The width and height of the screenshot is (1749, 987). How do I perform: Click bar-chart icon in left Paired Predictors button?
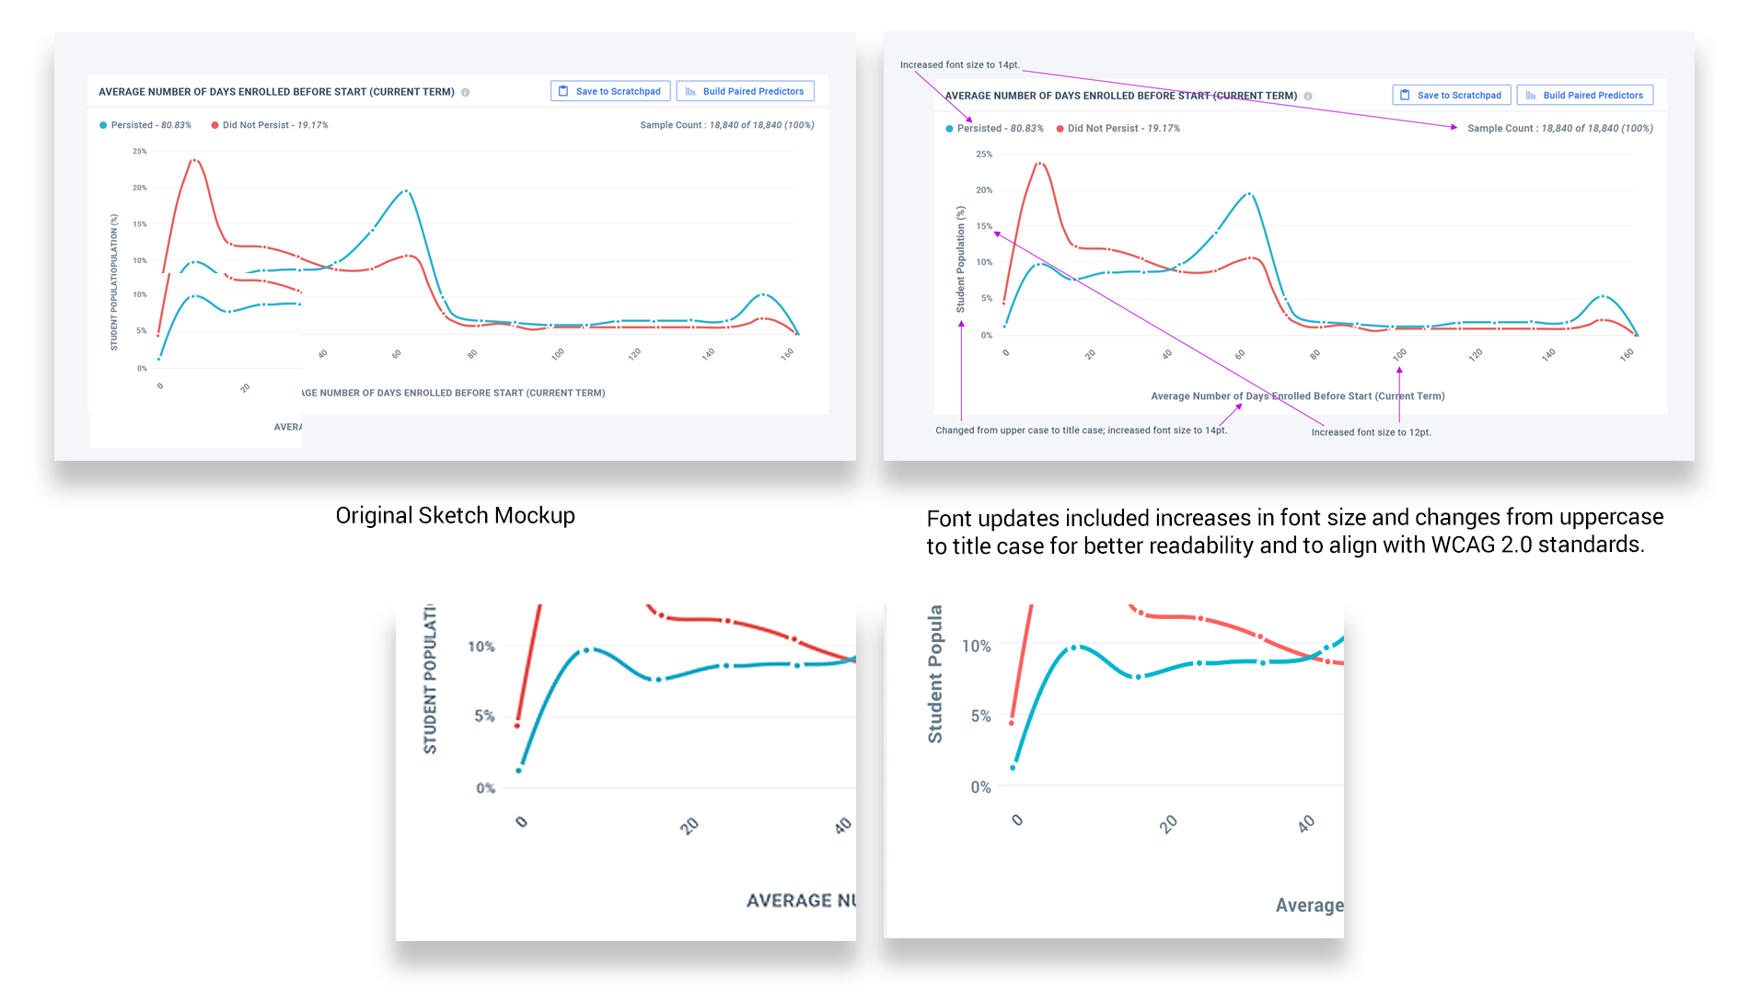(x=690, y=91)
